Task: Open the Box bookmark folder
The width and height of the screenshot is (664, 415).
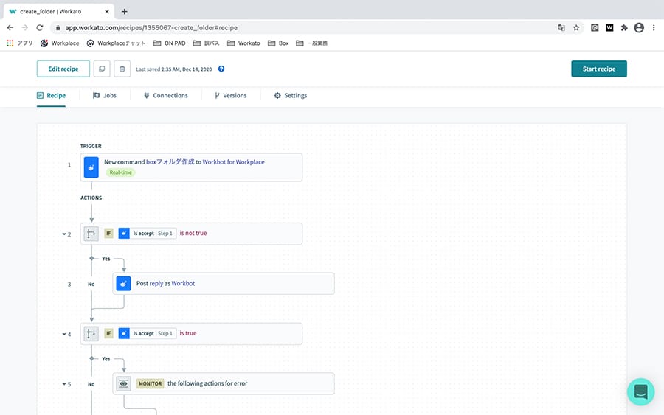Action: (x=278, y=43)
